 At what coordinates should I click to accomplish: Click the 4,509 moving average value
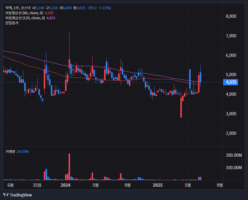(49, 13)
